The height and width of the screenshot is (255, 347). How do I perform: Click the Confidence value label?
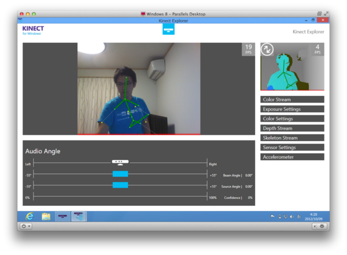coord(250,198)
